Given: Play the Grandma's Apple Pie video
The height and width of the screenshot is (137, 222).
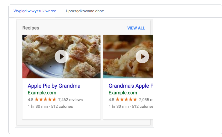Looking at the screenshot, I should [142, 57].
